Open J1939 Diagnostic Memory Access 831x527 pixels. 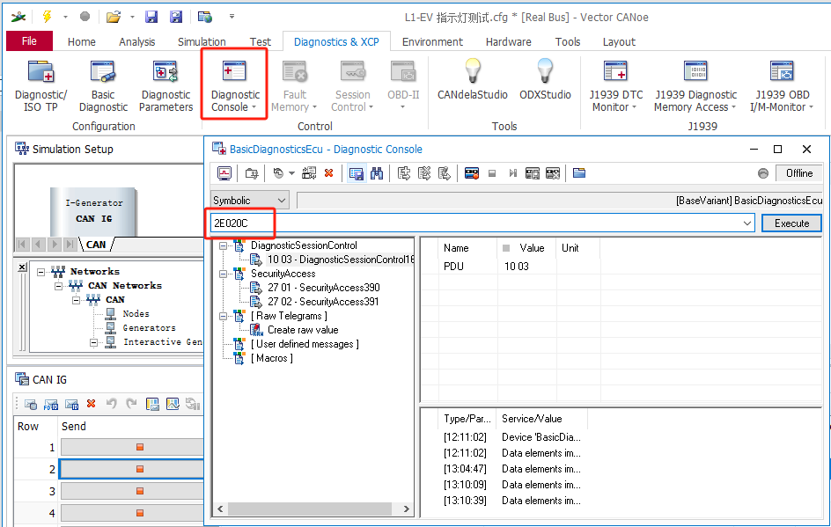tap(695, 86)
